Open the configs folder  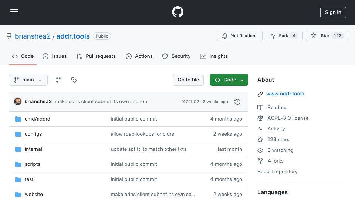(33, 134)
